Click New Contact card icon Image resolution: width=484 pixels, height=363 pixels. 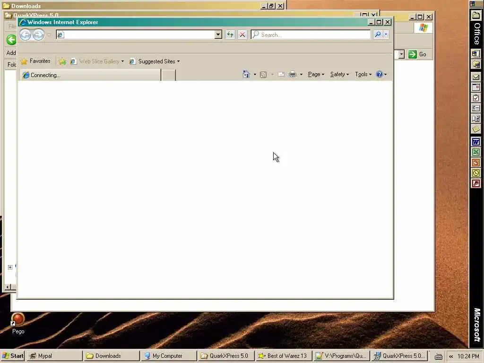point(475,108)
